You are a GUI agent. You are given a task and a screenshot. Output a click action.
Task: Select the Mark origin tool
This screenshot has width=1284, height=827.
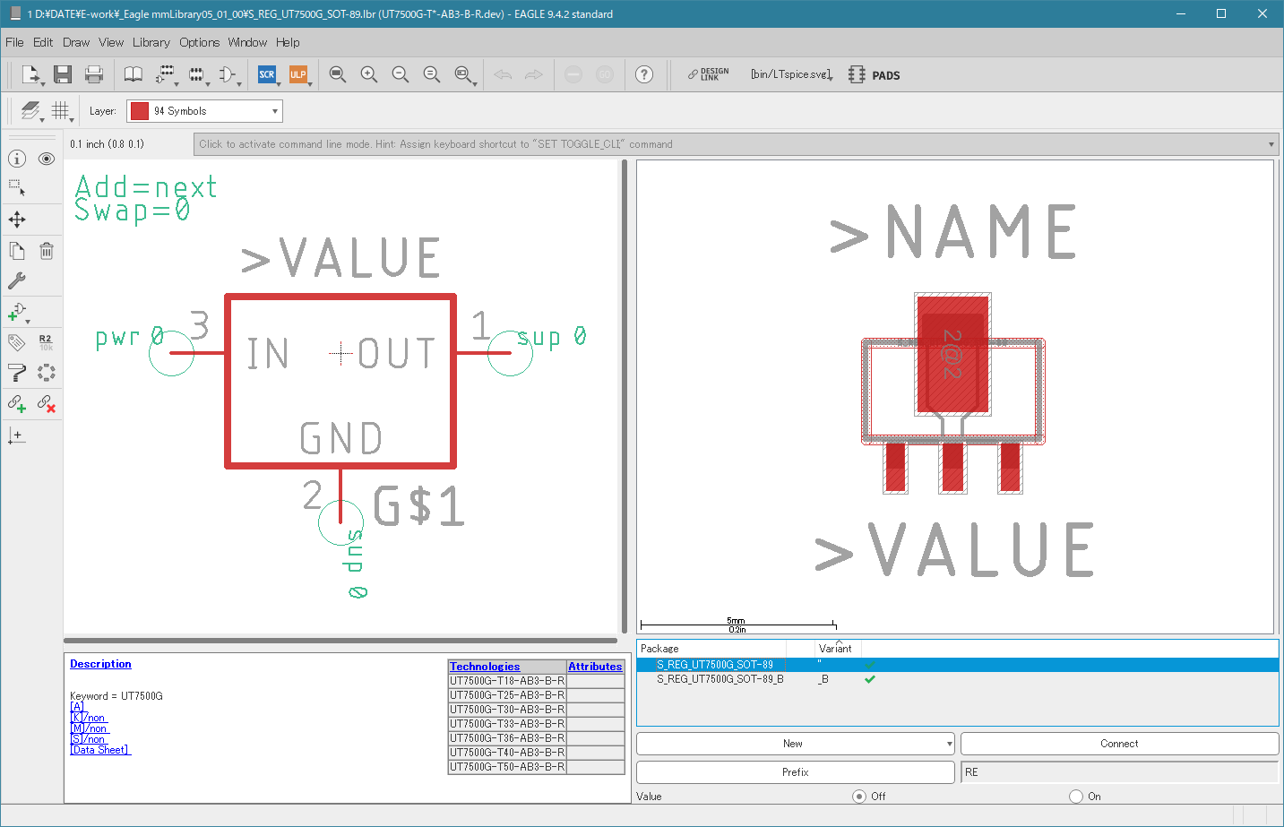(17, 435)
